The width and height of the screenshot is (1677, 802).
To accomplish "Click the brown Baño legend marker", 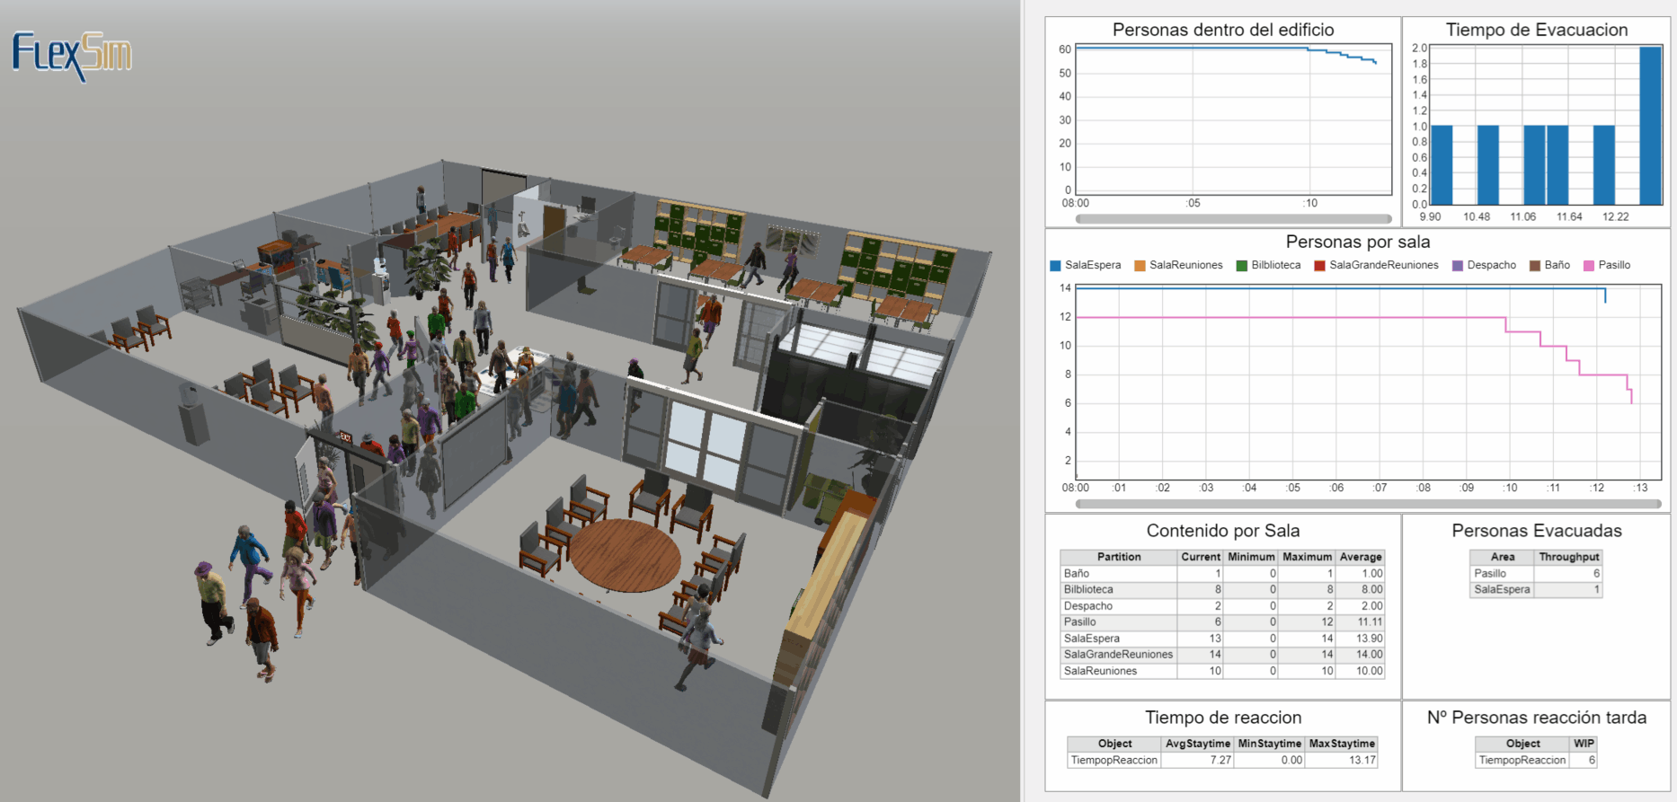I will point(1535,266).
